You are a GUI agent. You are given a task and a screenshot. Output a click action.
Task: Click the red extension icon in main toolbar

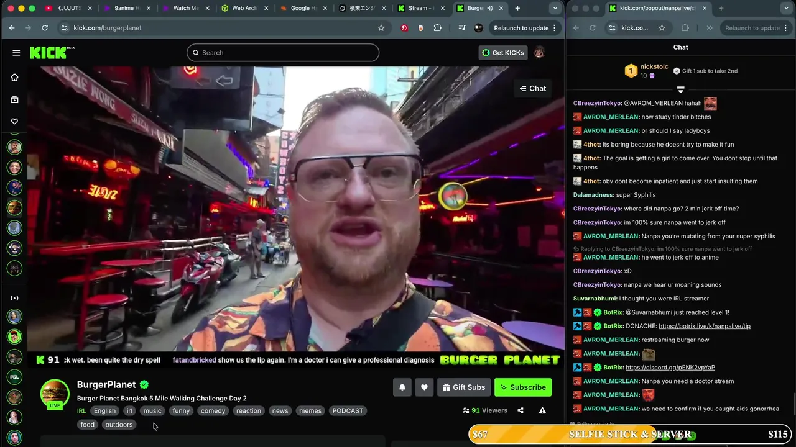pos(404,28)
